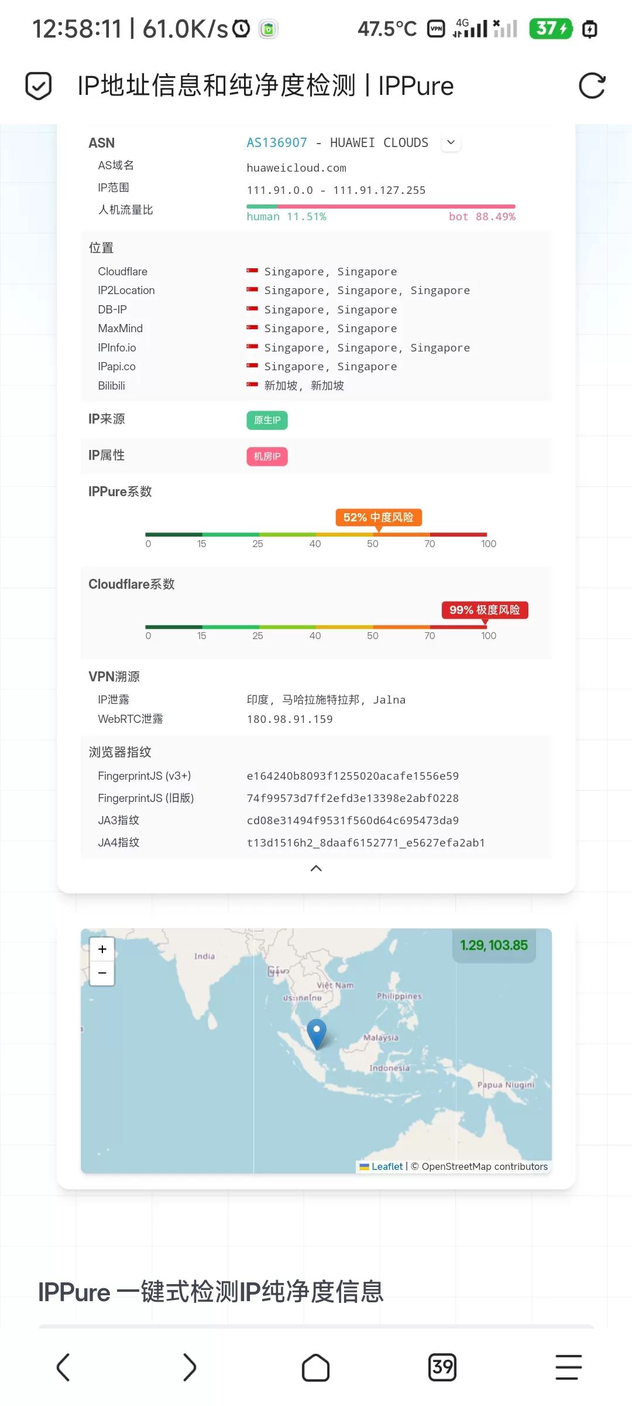Go forward with browser forward arrow

point(189,1367)
